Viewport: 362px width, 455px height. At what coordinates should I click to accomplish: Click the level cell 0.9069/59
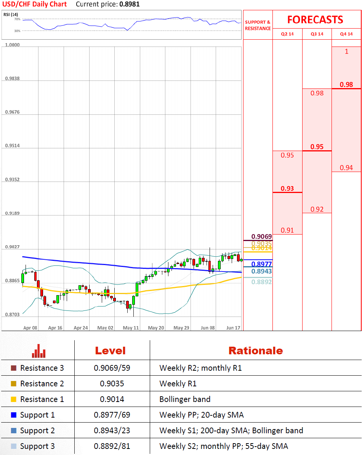tap(112, 368)
